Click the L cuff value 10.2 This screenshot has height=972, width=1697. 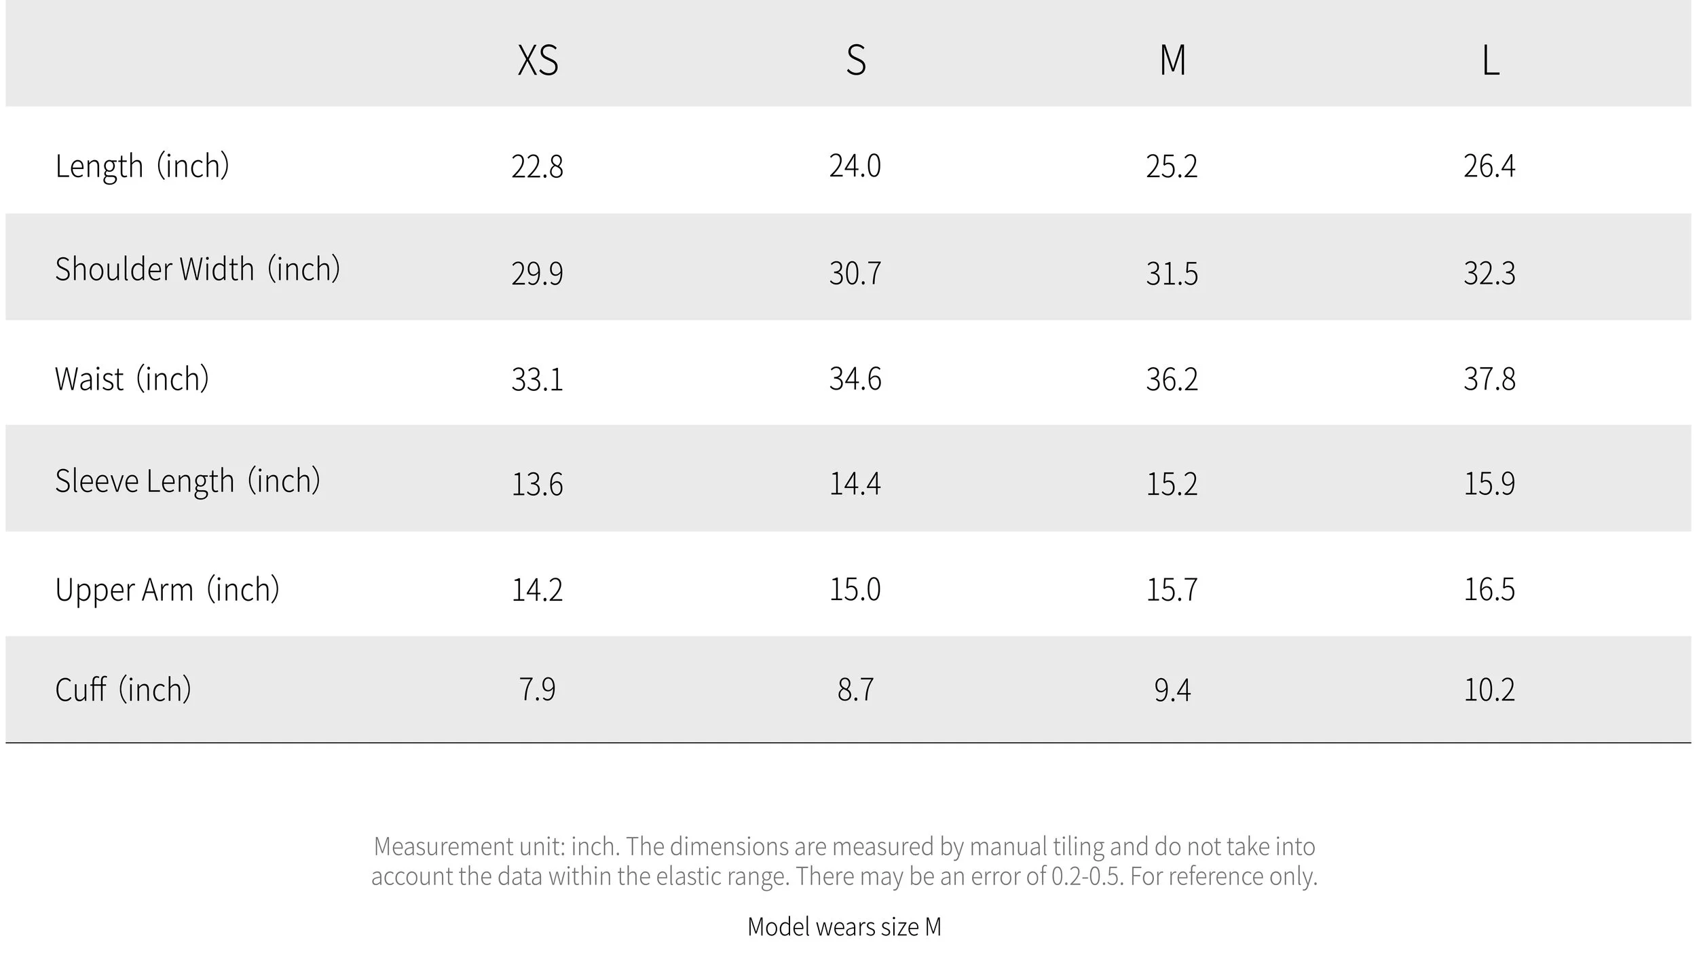1489,690
